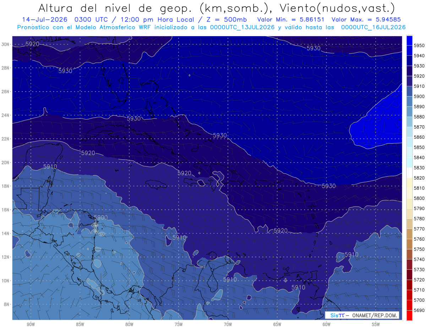Click the 5930 colorbar label

tap(420, 66)
